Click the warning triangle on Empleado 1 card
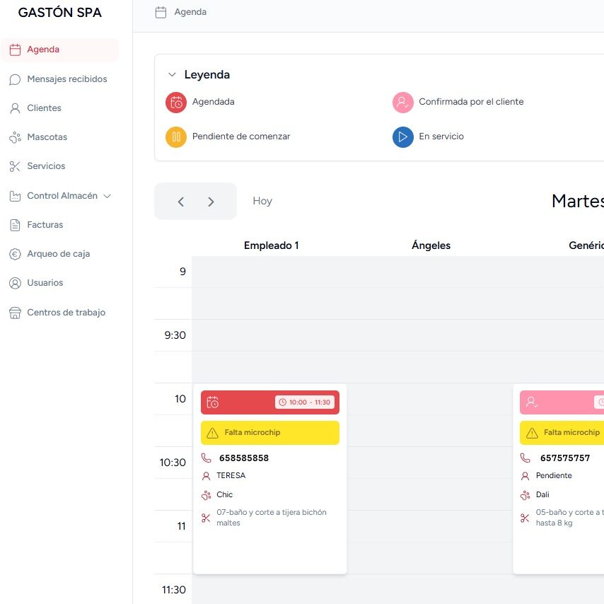 pyautogui.click(x=213, y=433)
